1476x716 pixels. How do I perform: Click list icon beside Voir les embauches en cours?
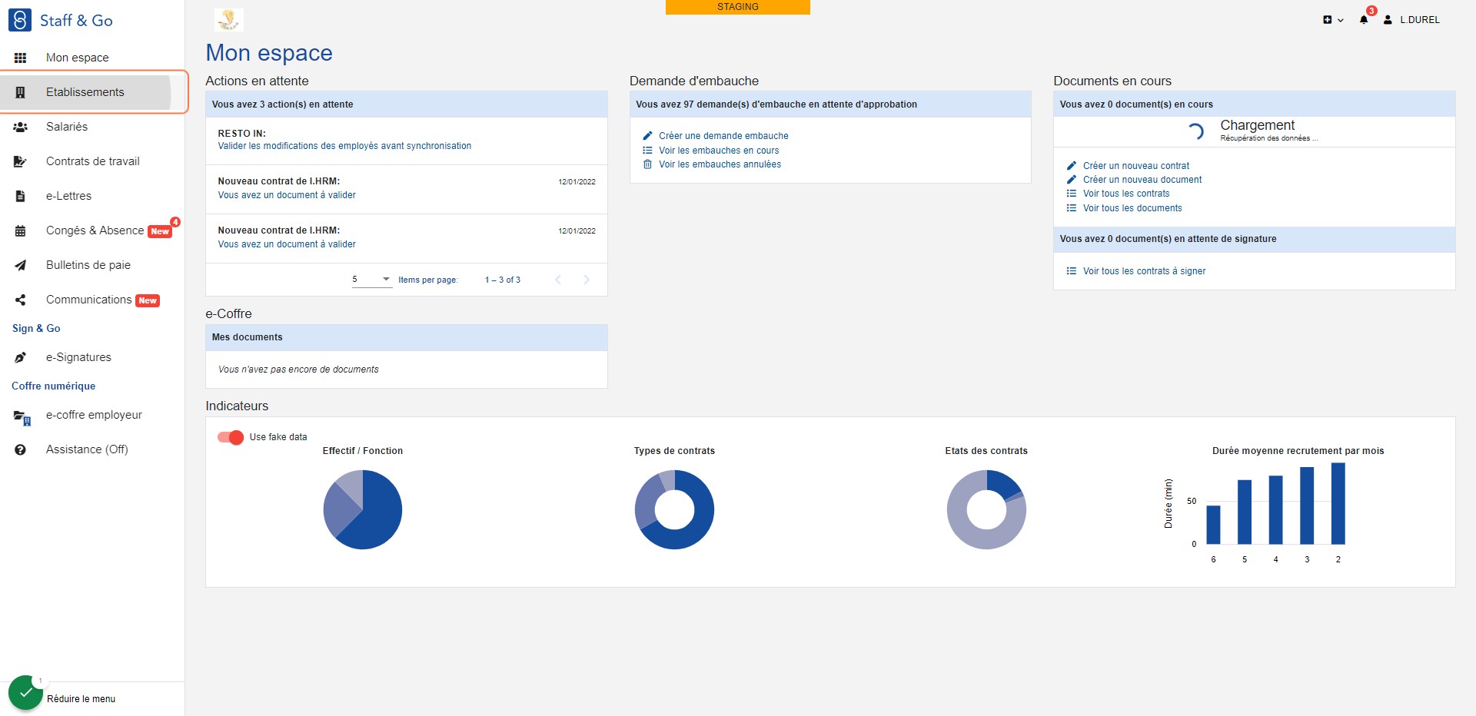click(647, 151)
